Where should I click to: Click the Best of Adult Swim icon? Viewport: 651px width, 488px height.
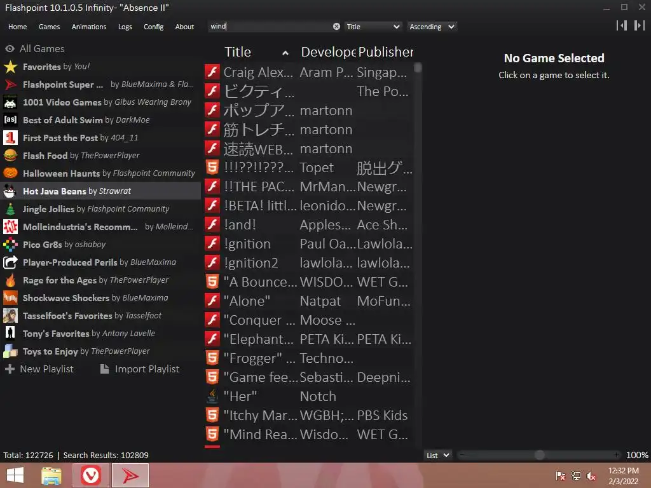coord(10,120)
